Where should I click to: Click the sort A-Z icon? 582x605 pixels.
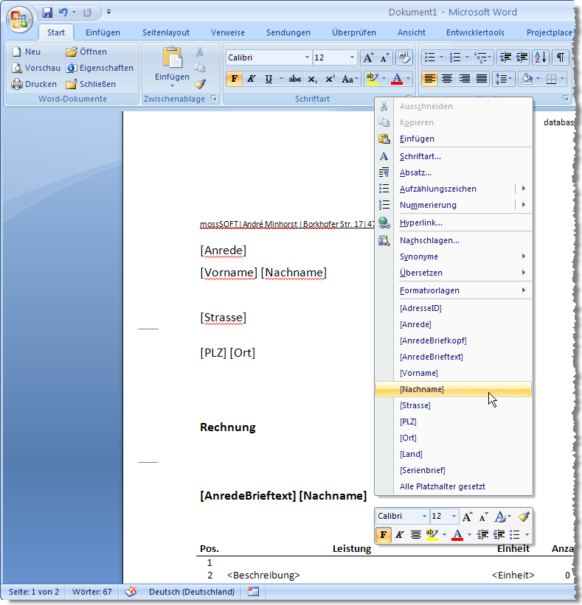point(541,57)
